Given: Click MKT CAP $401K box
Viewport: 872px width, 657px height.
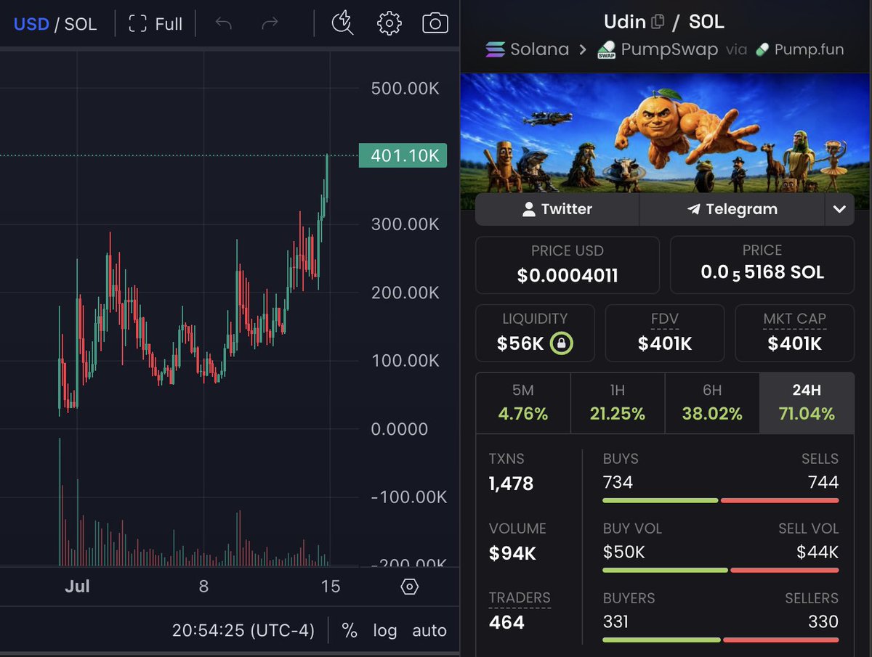Looking at the screenshot, I should [x=794, y=332].
